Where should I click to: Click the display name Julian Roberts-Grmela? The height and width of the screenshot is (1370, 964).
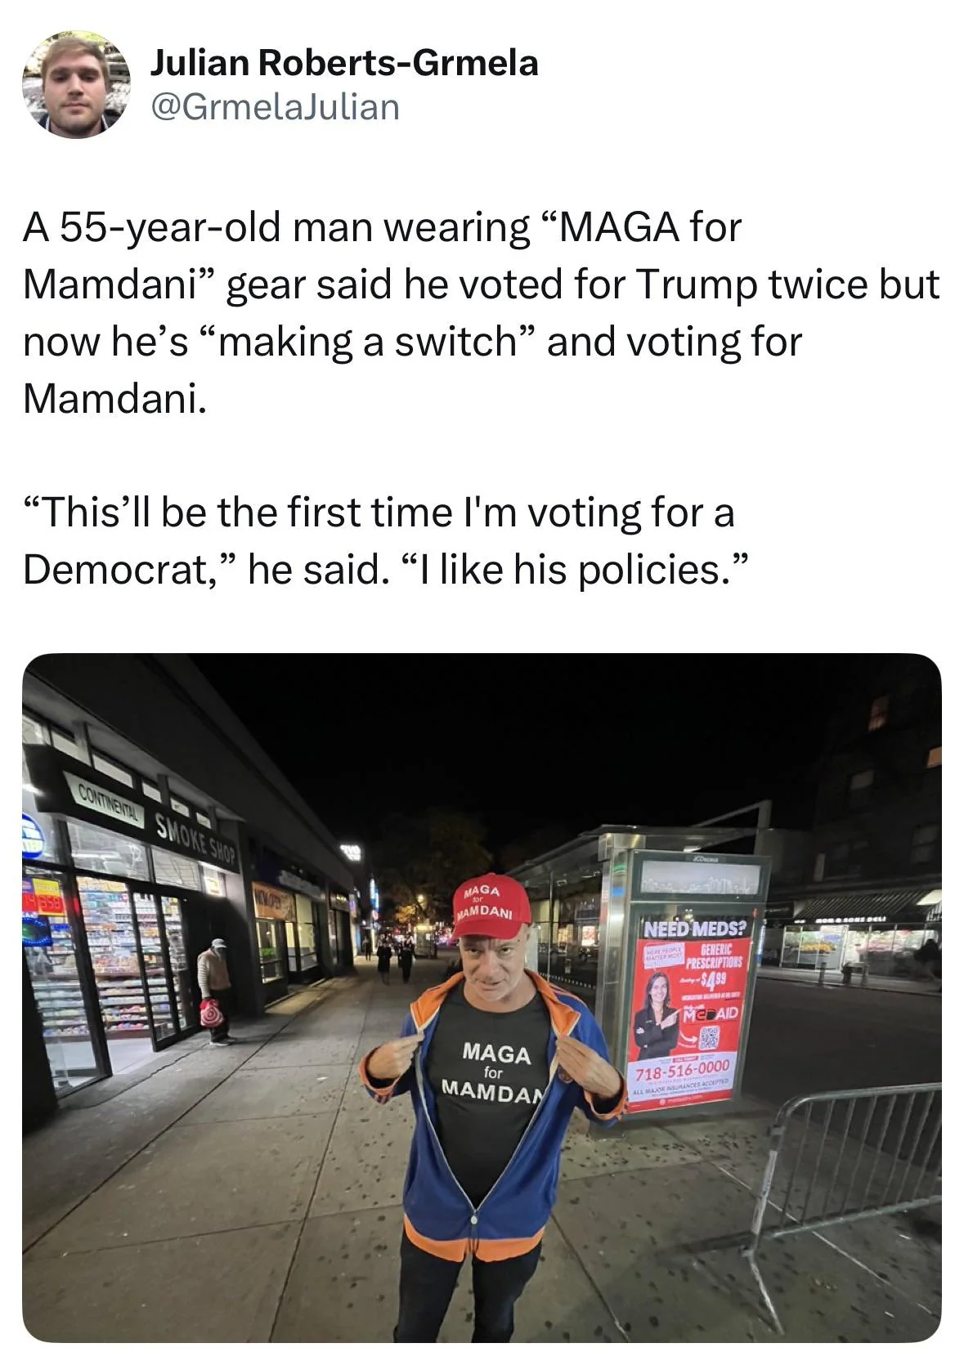point(343,63)
